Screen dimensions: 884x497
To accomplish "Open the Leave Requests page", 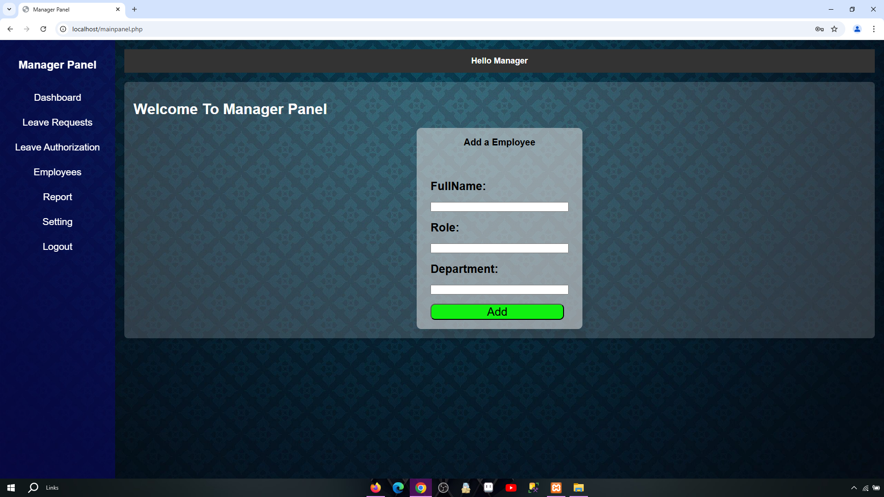I will click(57, 122).
